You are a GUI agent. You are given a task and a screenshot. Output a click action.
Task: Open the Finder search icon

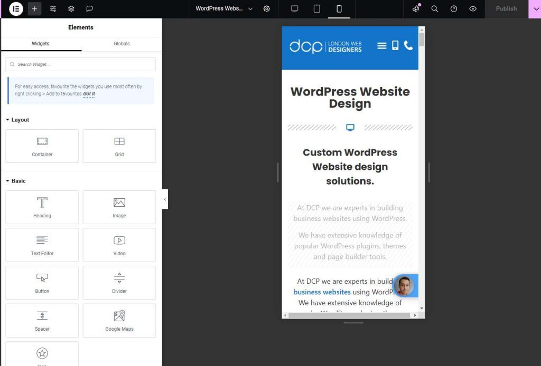[435, 8]
